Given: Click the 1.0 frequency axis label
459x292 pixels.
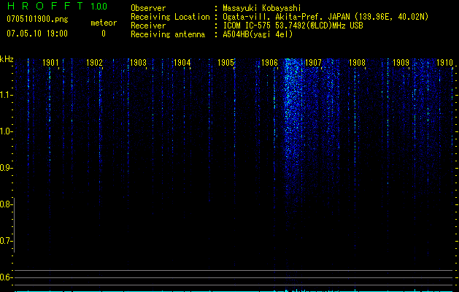Looking at the screenshot, I should pyautogui.click(x=6, y=131).
